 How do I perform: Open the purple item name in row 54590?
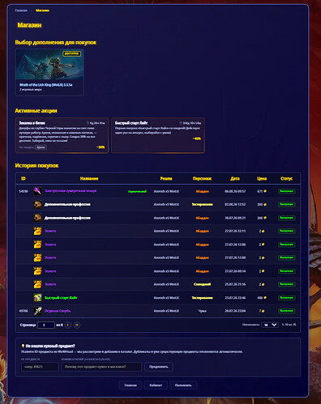(x=71, y=191)
